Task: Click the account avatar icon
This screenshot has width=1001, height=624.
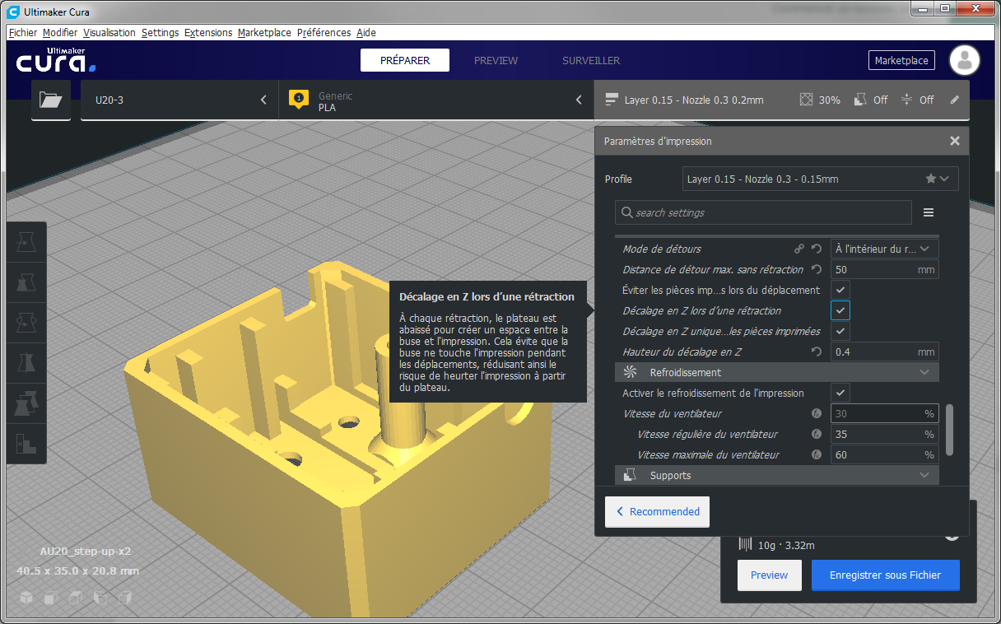Action: [x=965, y=60]
